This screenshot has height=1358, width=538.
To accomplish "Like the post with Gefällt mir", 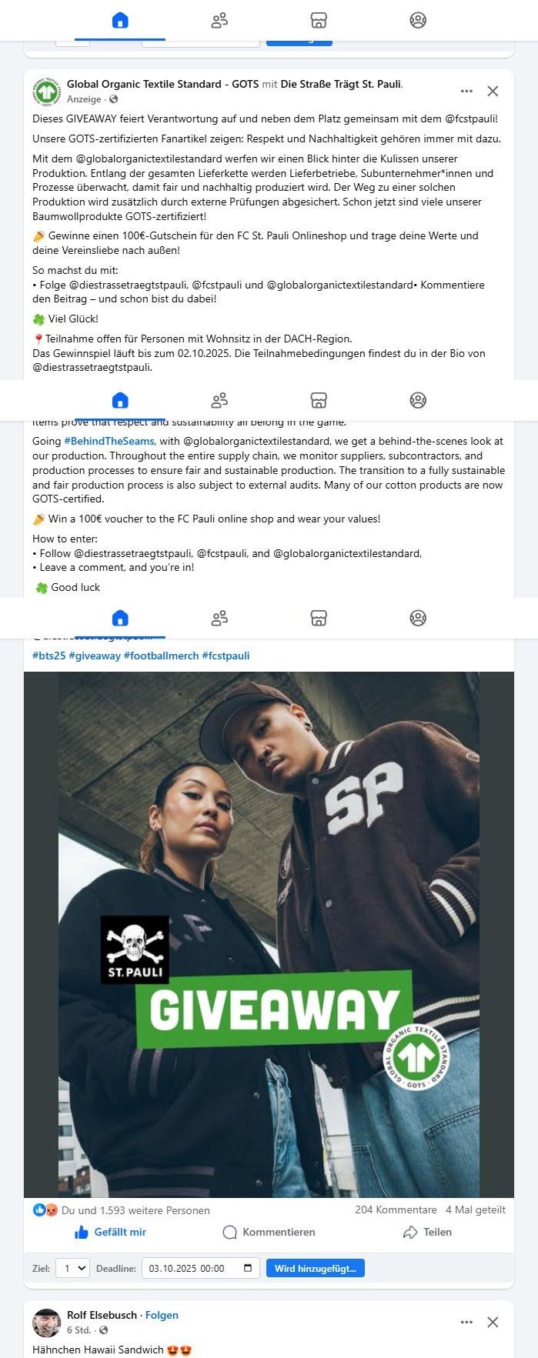I will pyautogui.click(x=110, y=1232).
